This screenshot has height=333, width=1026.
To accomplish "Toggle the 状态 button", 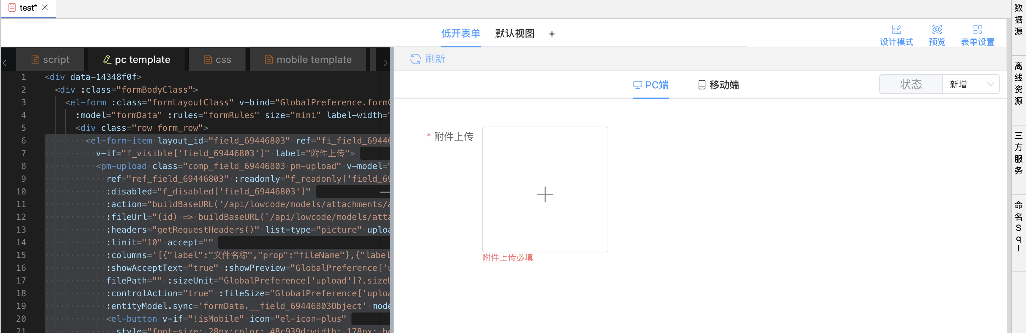I will (911, 84).
